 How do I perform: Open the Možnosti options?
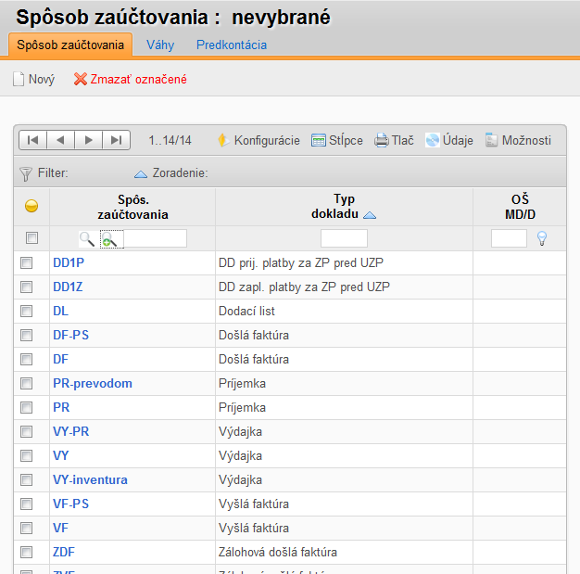coord(518,140)
